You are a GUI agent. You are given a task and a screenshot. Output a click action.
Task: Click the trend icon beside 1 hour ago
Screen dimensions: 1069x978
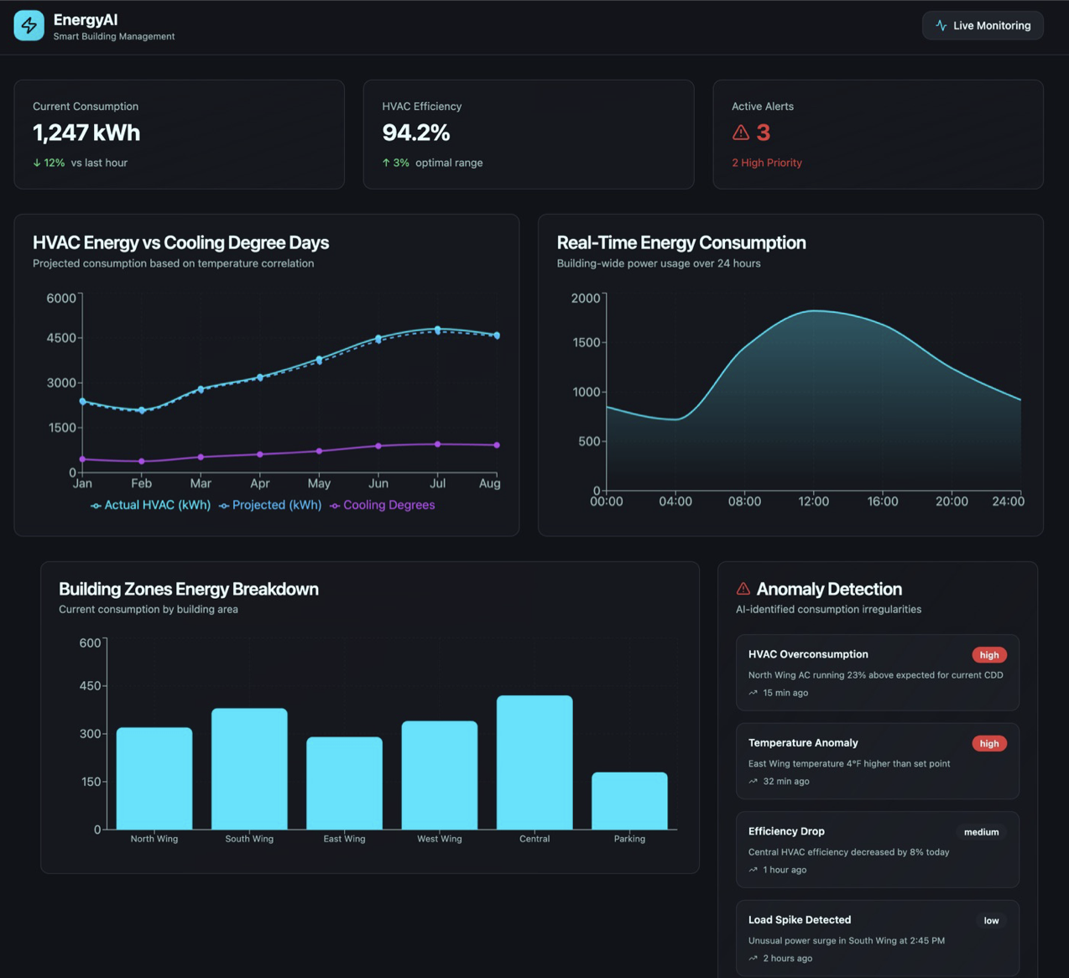coord(753,870)
